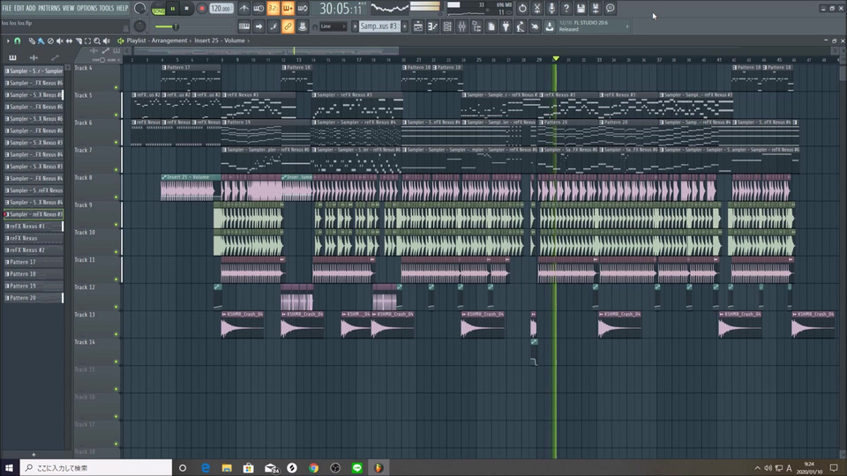The image size is (847, 476).
Task: Enable wait for input before playing
Action: pos(259,9)
